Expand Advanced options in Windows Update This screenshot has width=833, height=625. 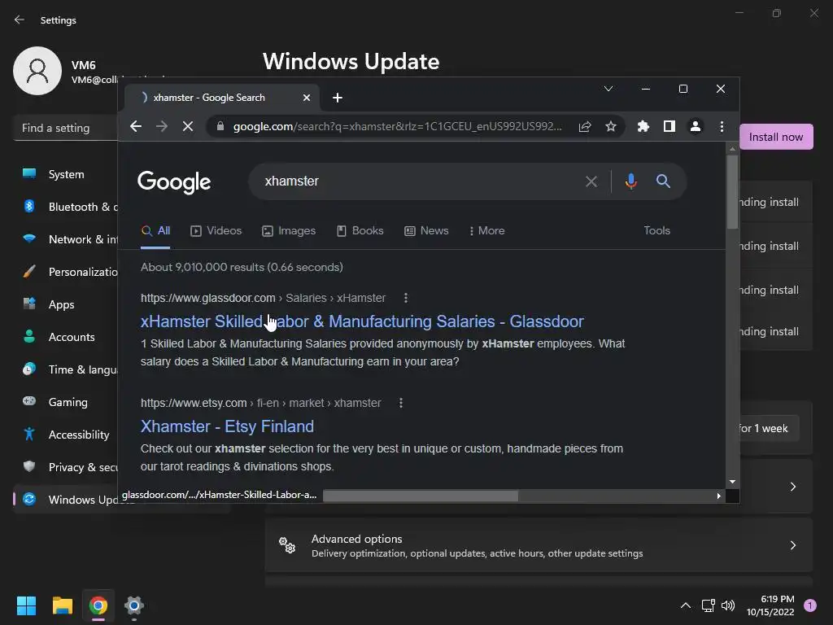tap(539, 545)
